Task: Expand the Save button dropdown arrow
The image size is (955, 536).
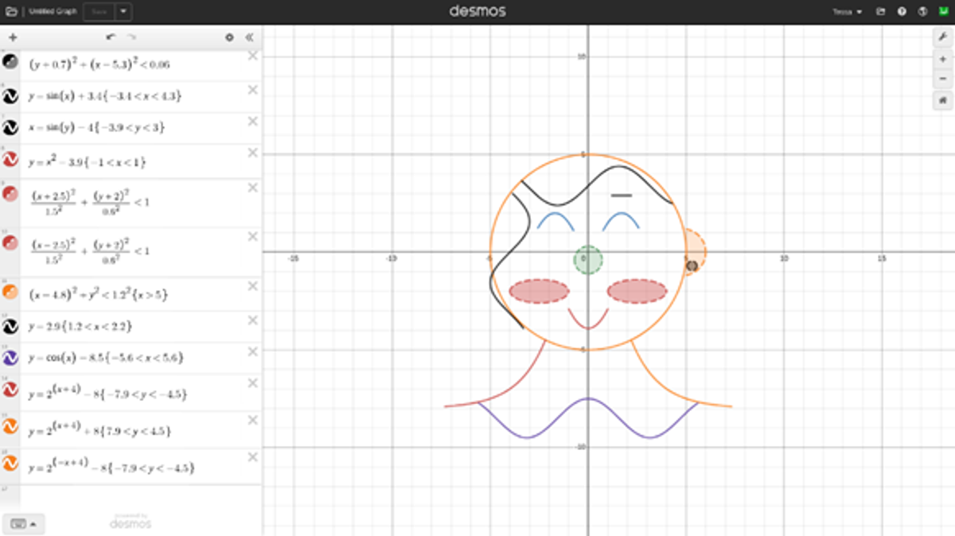Action: click(x=123, y=12)
